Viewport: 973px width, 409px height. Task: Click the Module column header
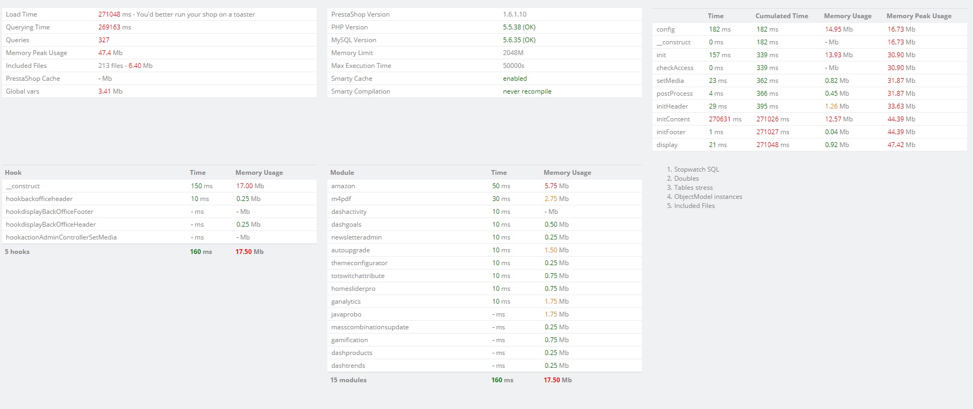[342, 173]
